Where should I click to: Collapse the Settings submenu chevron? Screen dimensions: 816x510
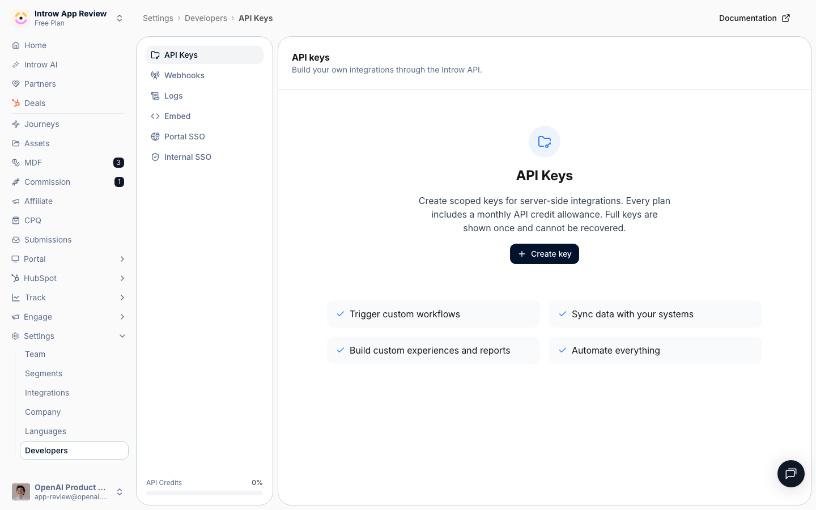[x=122, y=336]
